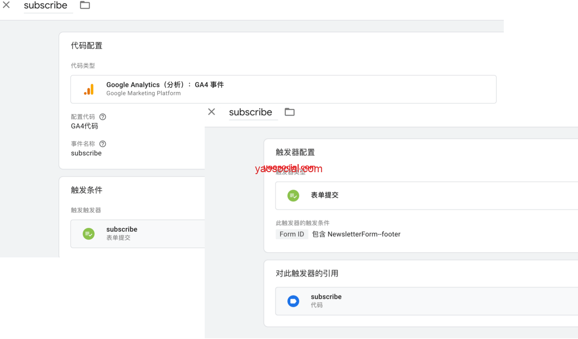578x339 pixels.
Task: Open help icon next to 事件名称
Action: click(x=103, y=144)
